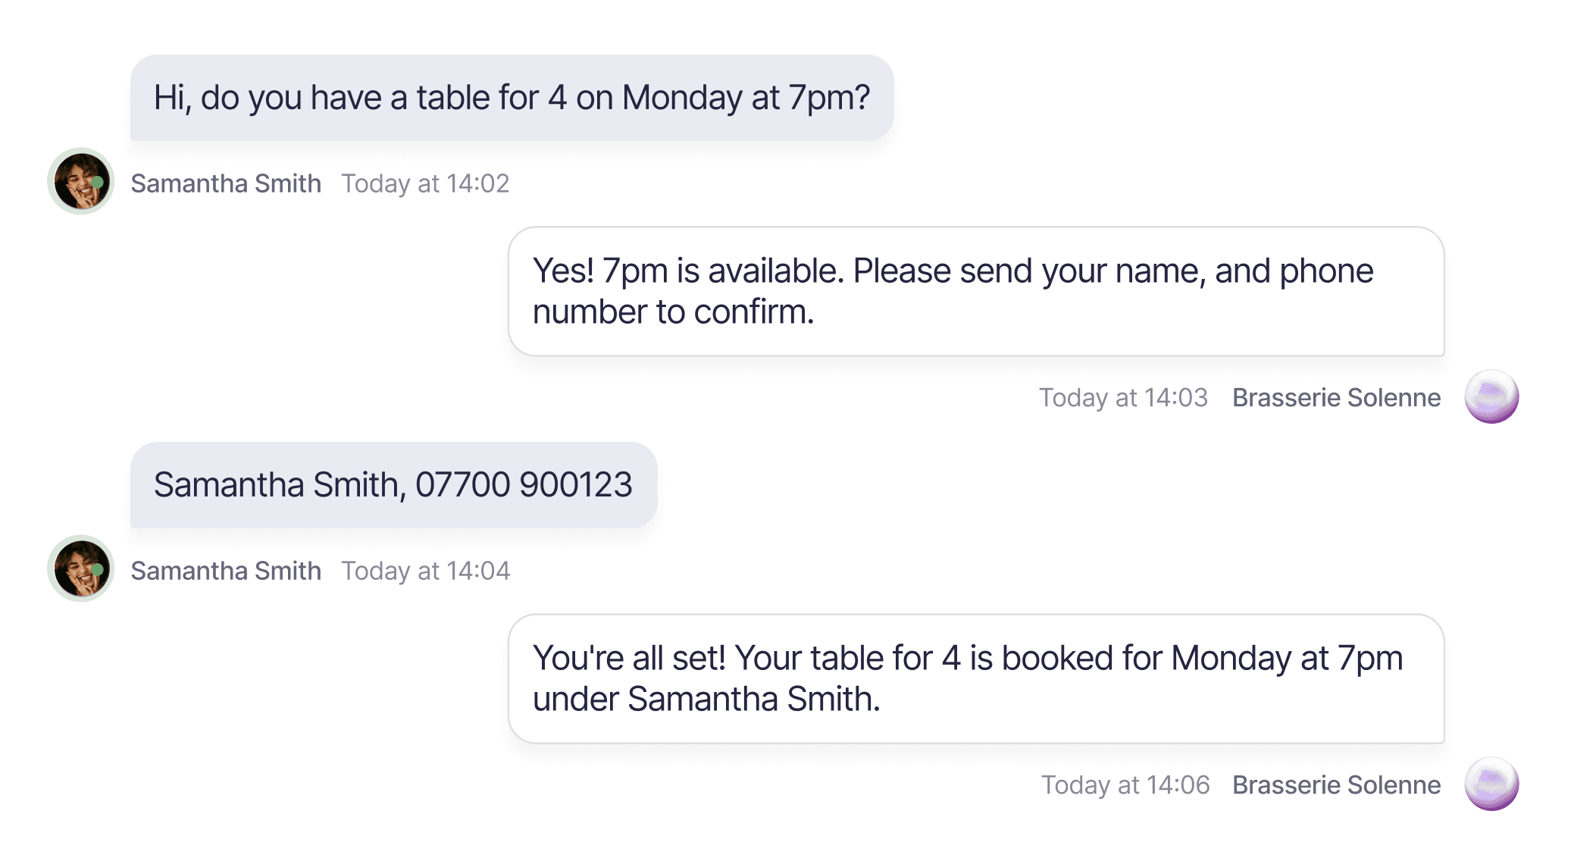Click the Brasserie Solenne name beside 14:06
The height and width of the screenshot is (858, 1574).
click(1336, 785)
